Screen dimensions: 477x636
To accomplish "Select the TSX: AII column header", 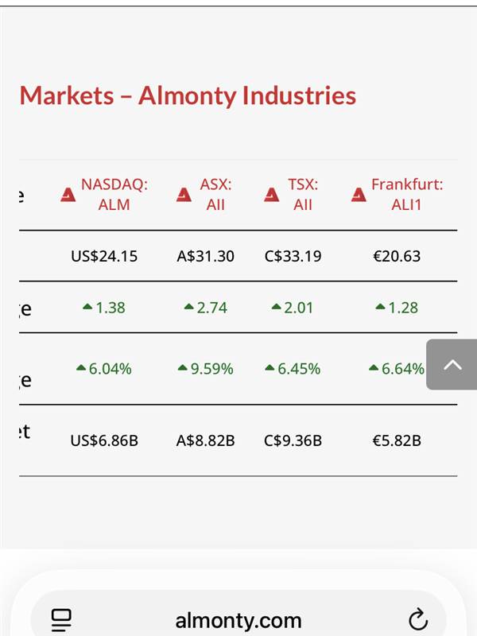I will point(303,195).
